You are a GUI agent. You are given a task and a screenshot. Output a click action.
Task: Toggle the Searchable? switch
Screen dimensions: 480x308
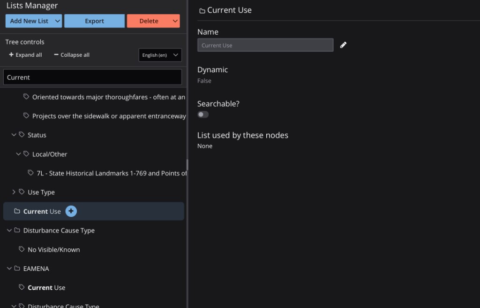tap(203, 115)
